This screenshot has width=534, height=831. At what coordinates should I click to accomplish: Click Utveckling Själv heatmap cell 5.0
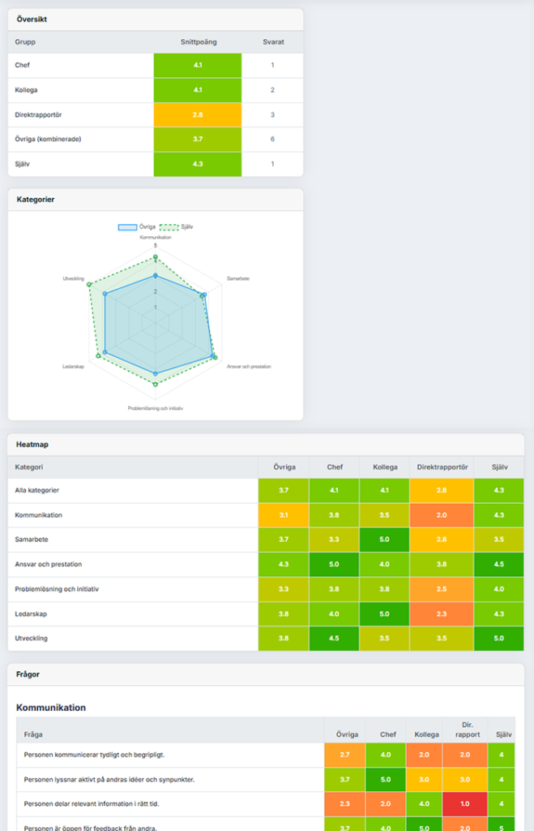(498, 639)
